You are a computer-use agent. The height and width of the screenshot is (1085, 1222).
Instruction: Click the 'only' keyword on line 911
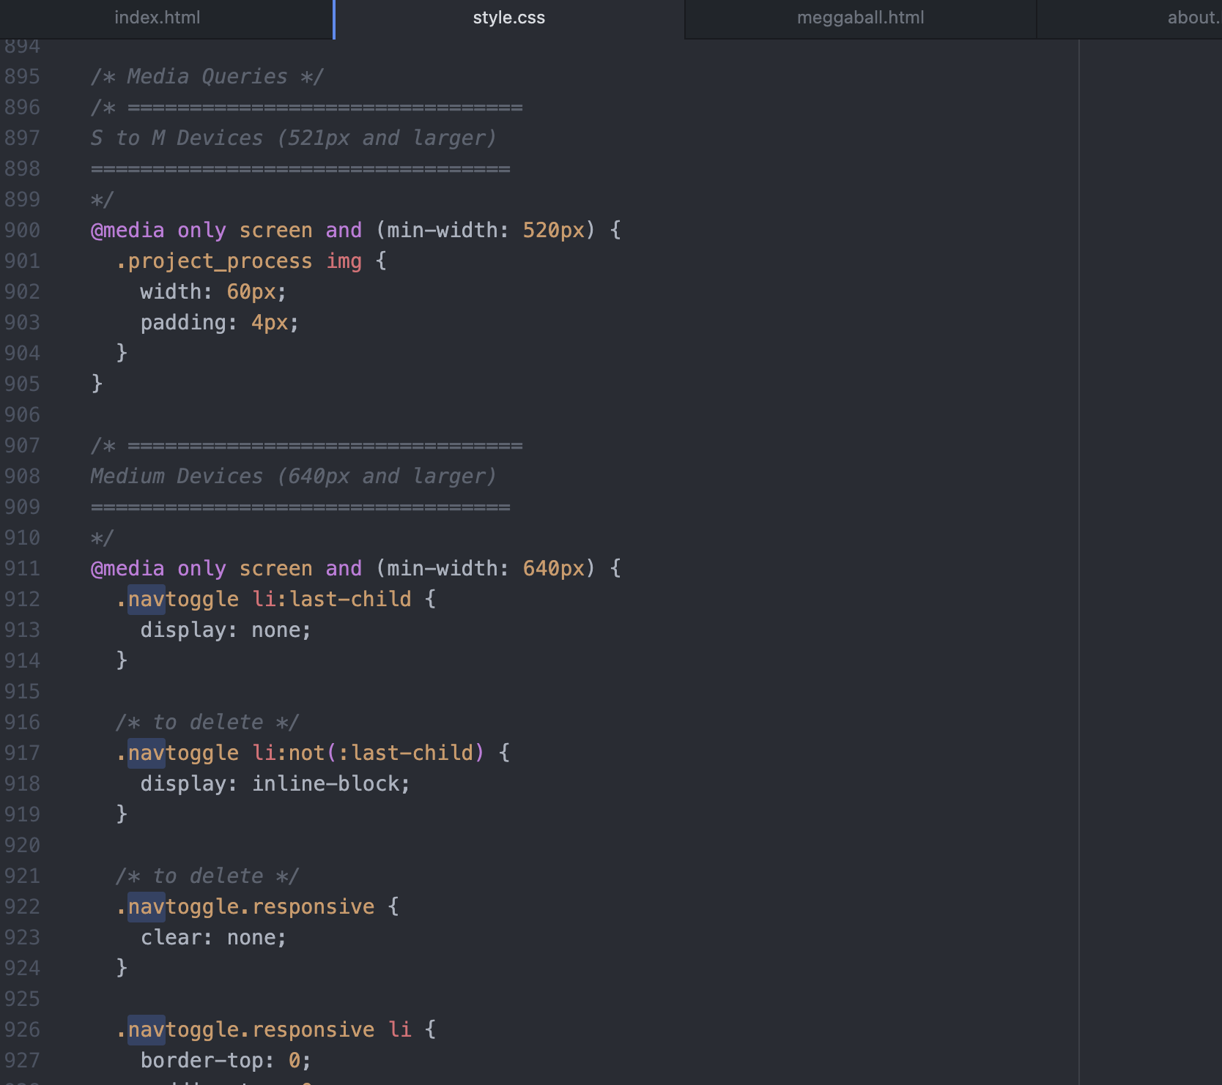pyautogui.click(x=201, y=569)
